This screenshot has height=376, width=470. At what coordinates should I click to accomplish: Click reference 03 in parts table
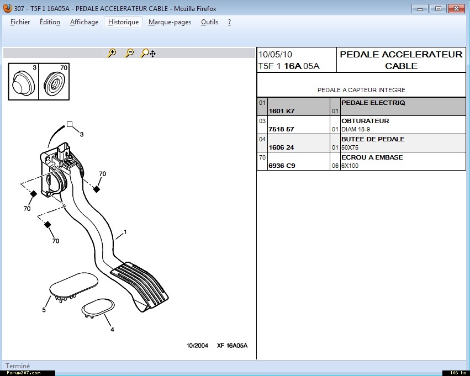click(262, 121)
